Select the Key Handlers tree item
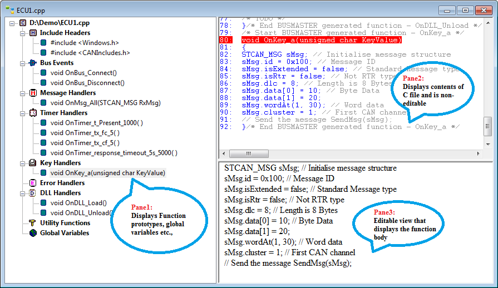498x288 pixels. click(x=60, y=163)
